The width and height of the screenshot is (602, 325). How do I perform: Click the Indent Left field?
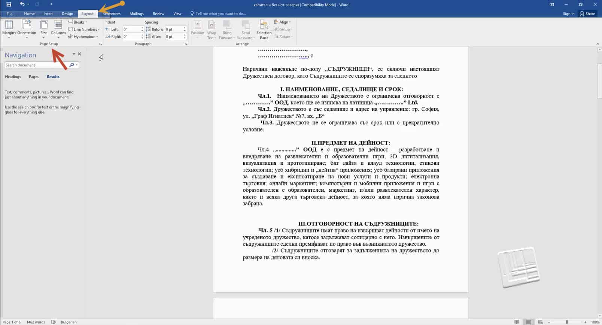(132, 29)
